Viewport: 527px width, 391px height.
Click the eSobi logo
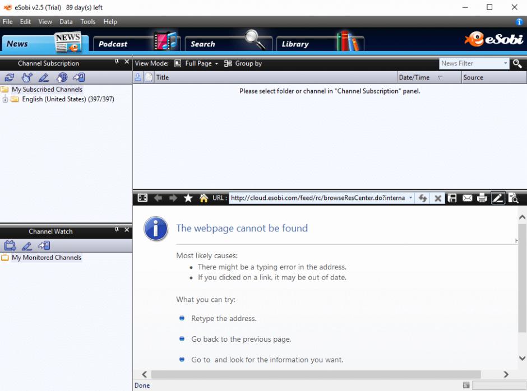click(494, 39)
